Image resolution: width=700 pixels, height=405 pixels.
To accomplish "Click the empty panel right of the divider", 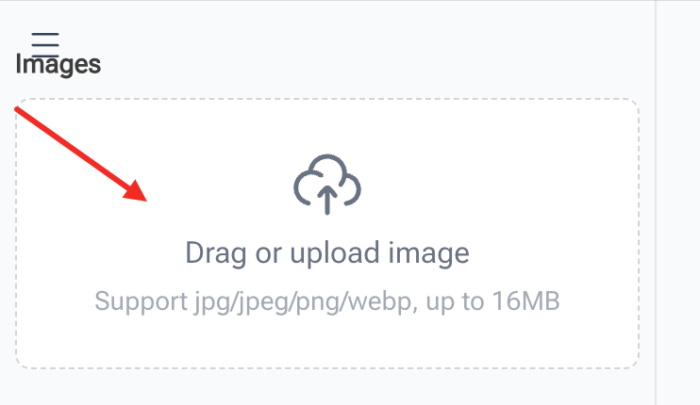I will coord(678,202).
